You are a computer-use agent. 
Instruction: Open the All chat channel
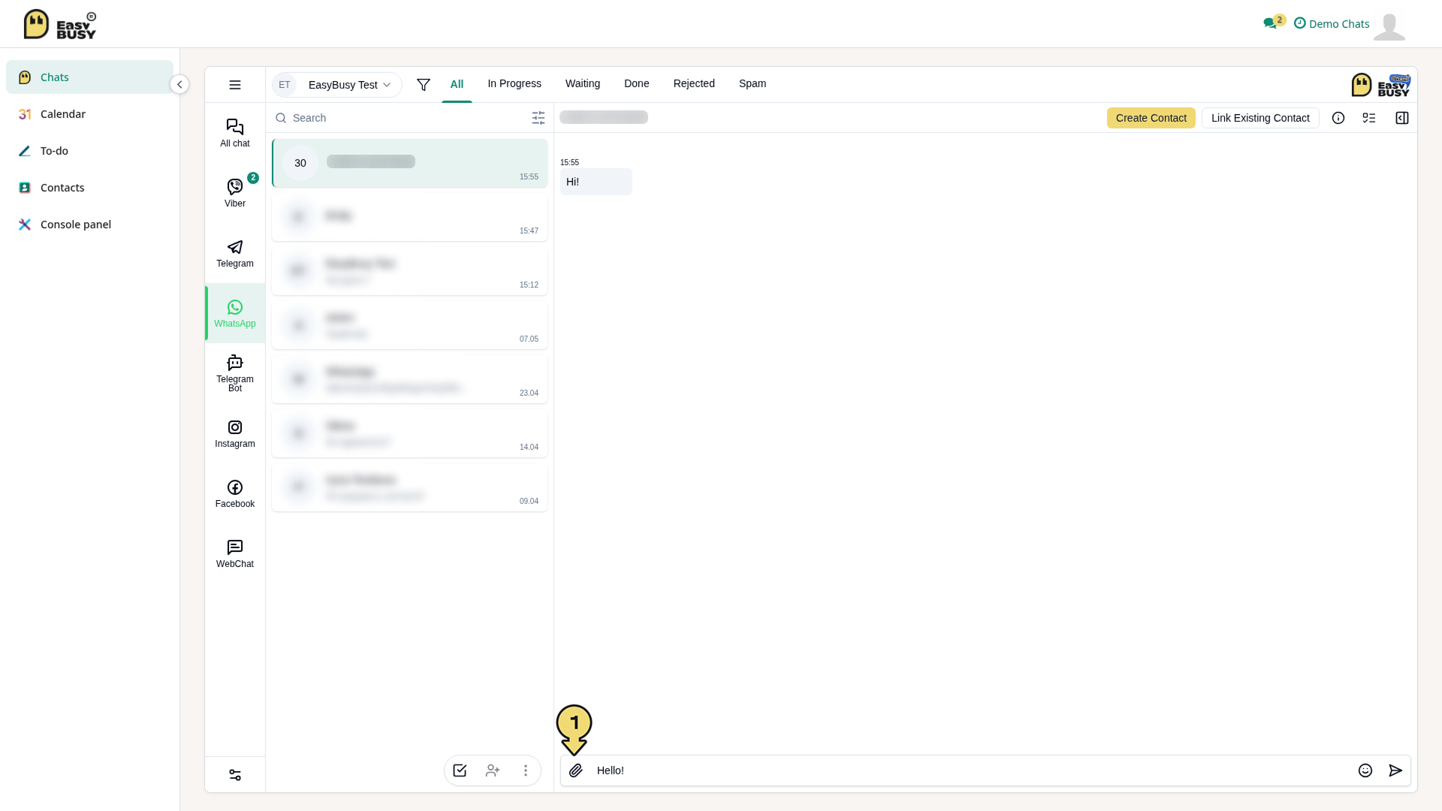(x=235, y=133)
